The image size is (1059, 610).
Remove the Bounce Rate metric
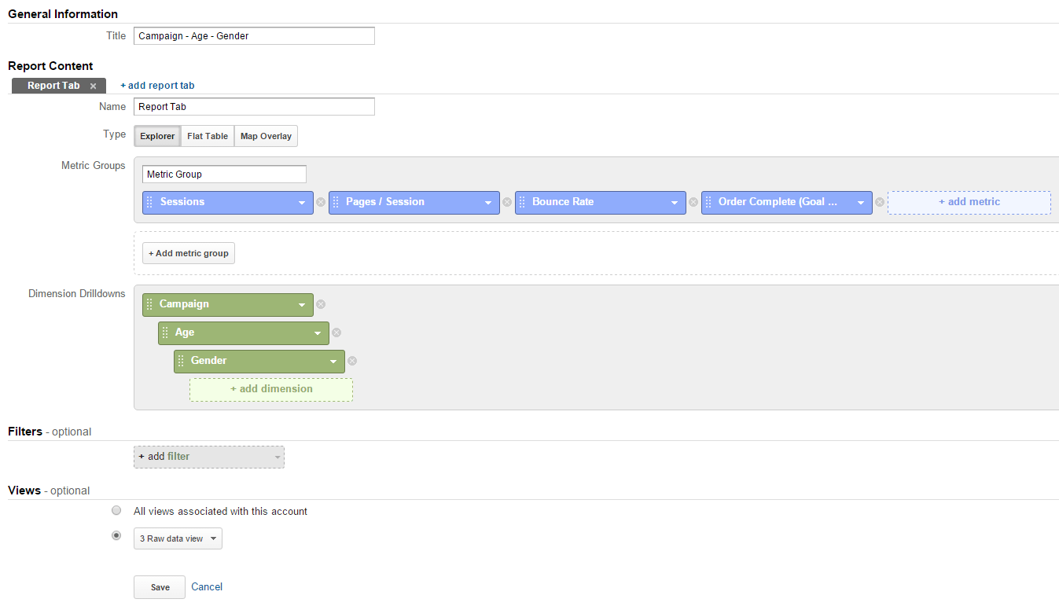(x=693, y=203)
